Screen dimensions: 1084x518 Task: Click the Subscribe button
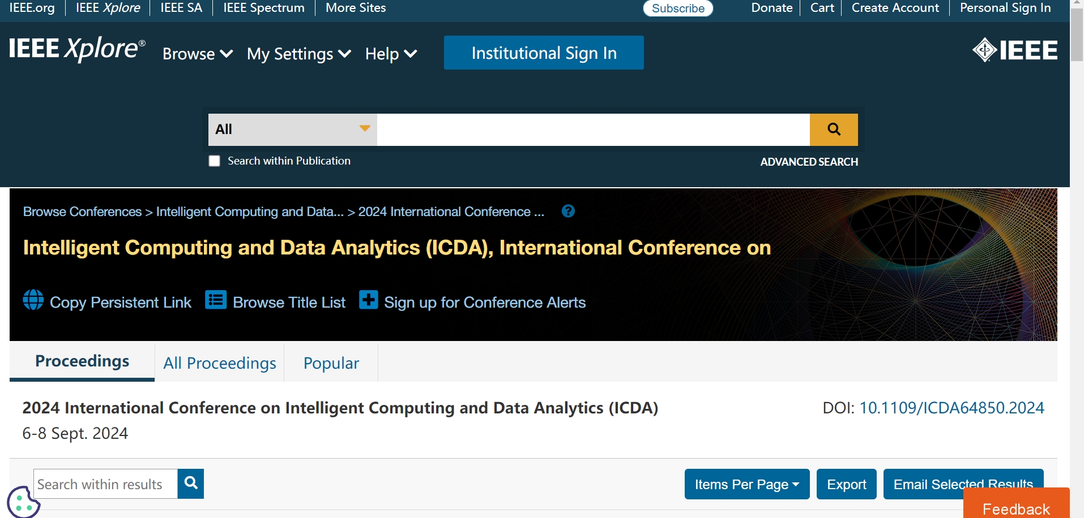[678, 8]
